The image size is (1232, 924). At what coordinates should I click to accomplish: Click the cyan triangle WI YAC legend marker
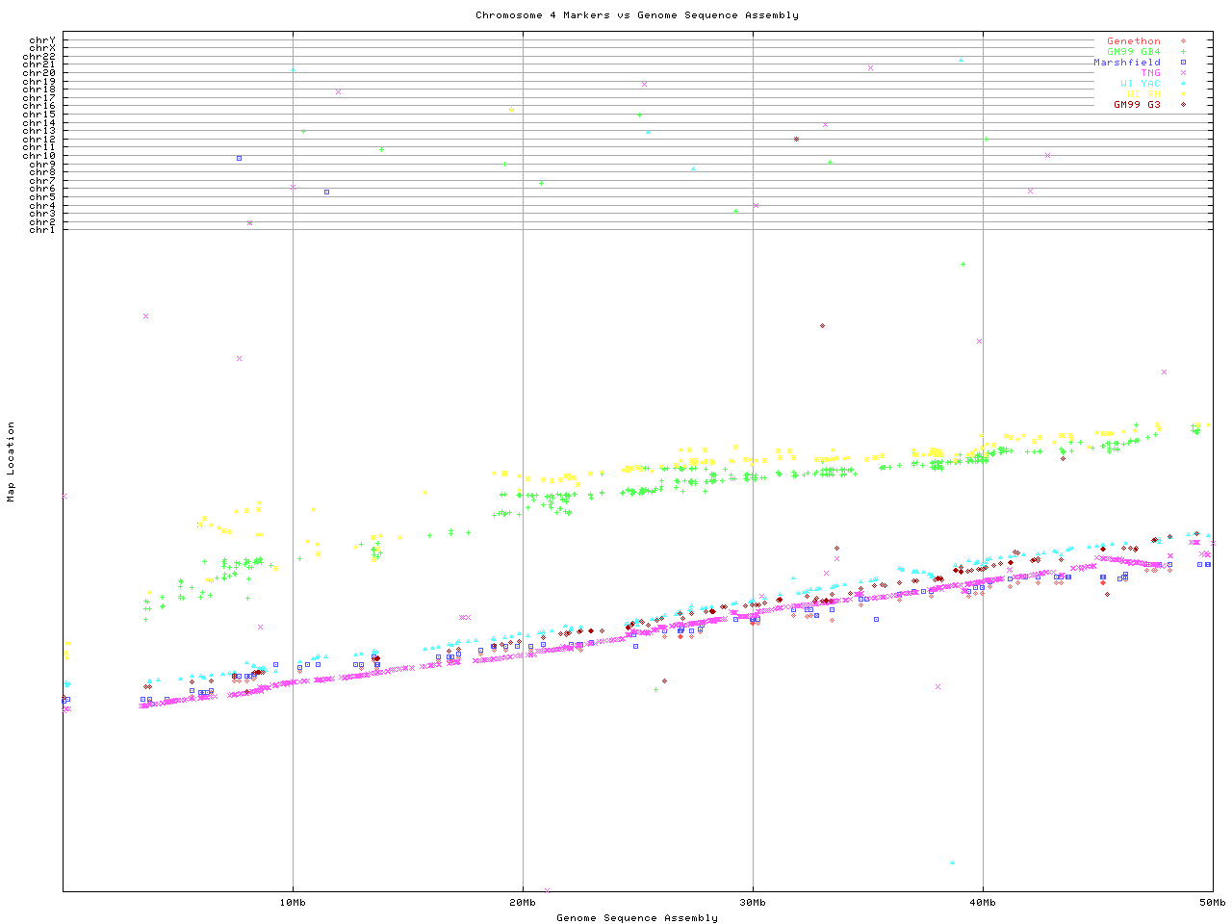click(x=1183, y=84)
